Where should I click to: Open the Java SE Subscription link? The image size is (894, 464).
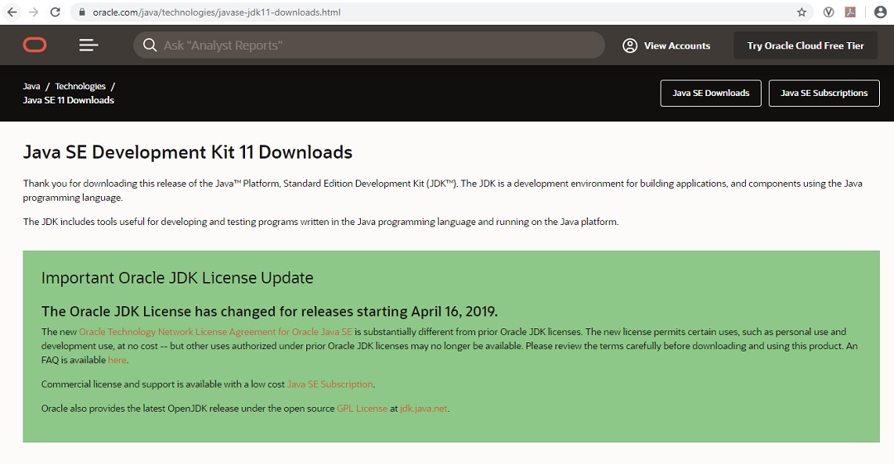[x=330, y=385]
